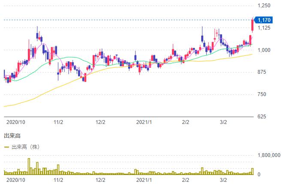Viewport: 286px width, 184px height.
Task: Click 3/2 label under price chart
Action: [223, 122]
